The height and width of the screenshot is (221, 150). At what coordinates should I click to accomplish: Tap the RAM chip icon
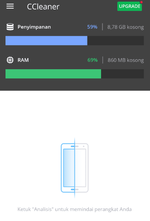click(10, 60)
